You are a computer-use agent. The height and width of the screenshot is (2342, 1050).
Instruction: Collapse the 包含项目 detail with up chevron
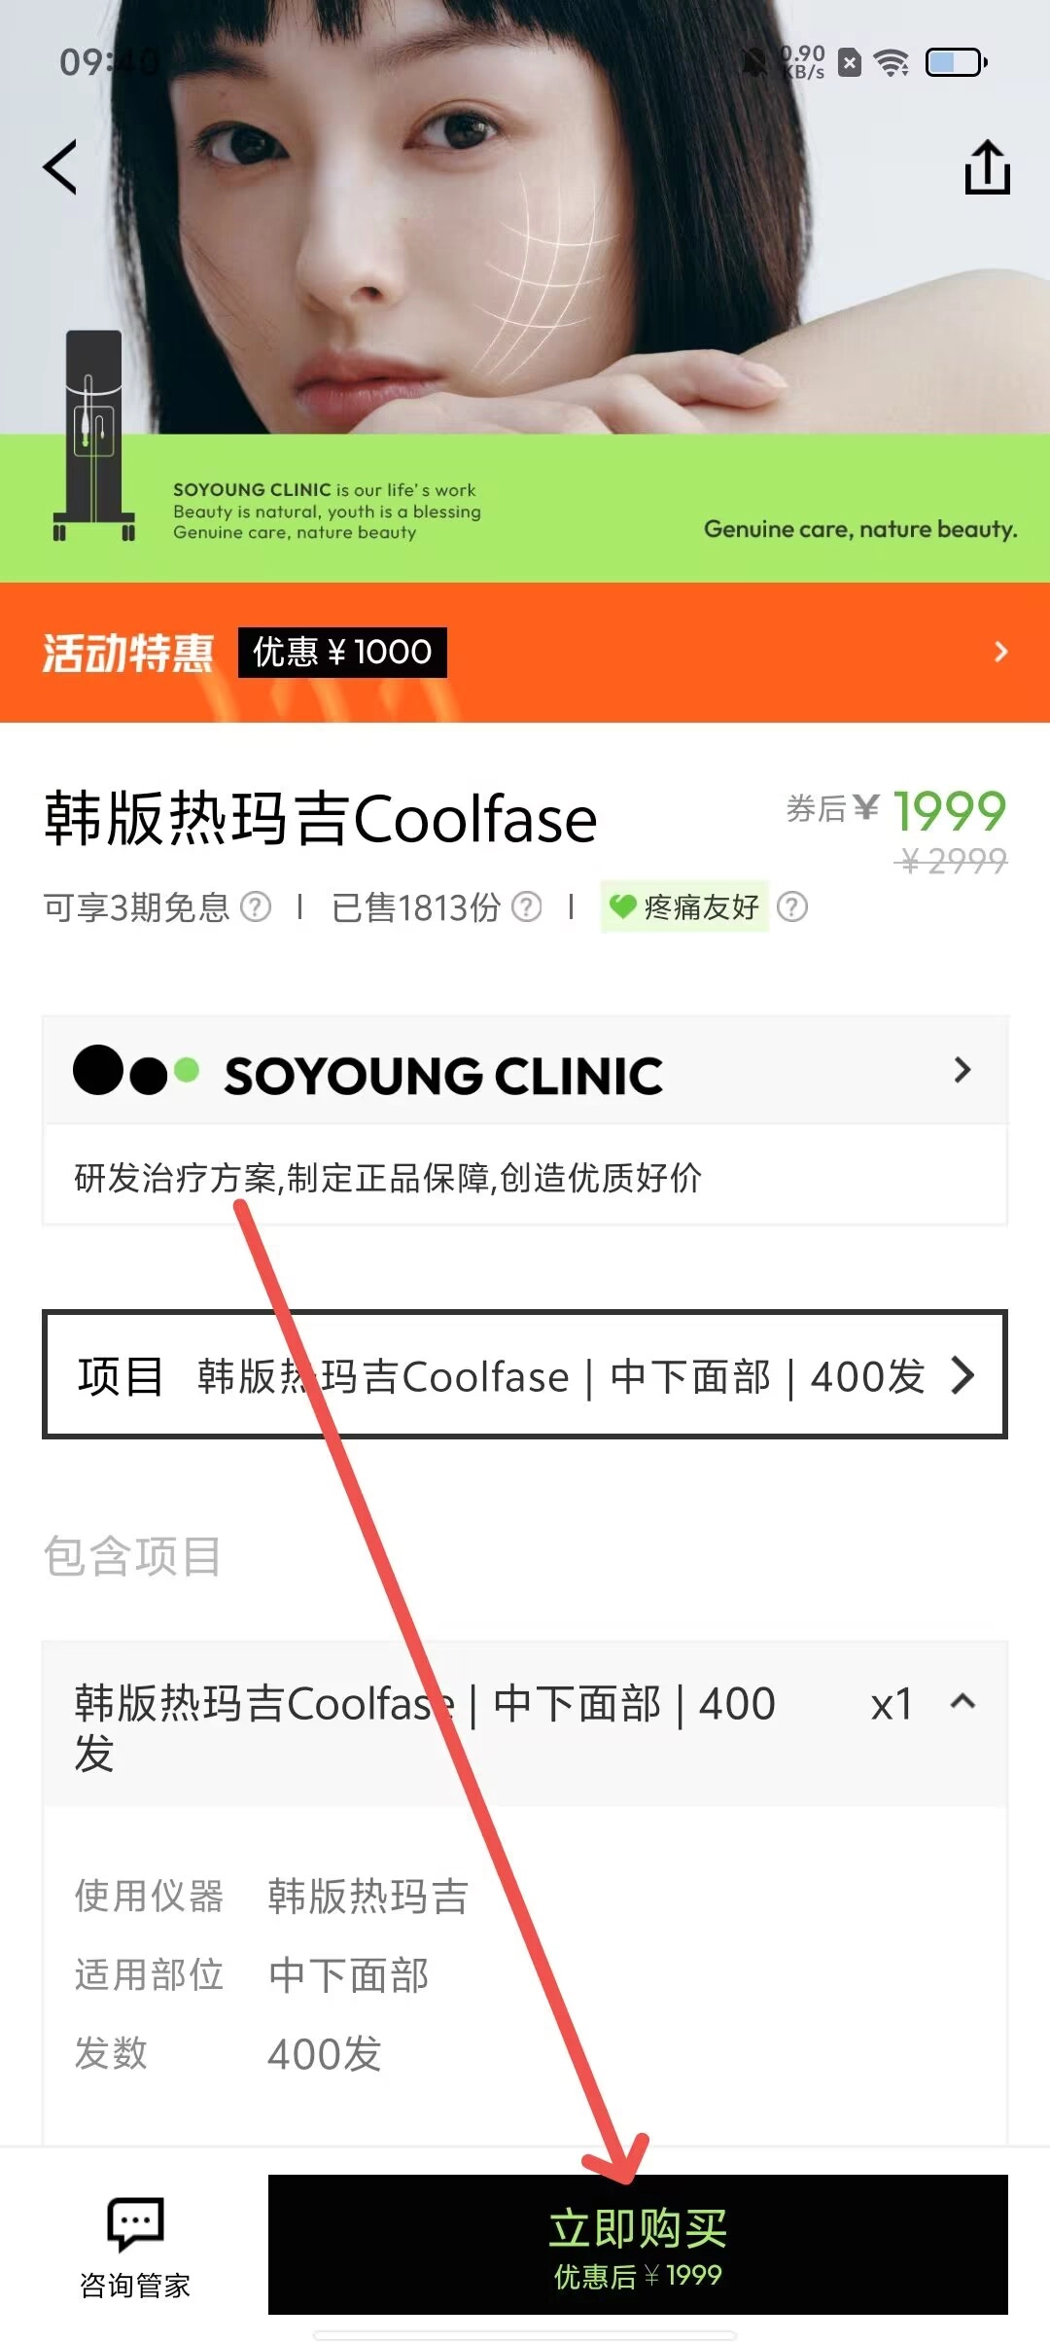click(962, 1701)
